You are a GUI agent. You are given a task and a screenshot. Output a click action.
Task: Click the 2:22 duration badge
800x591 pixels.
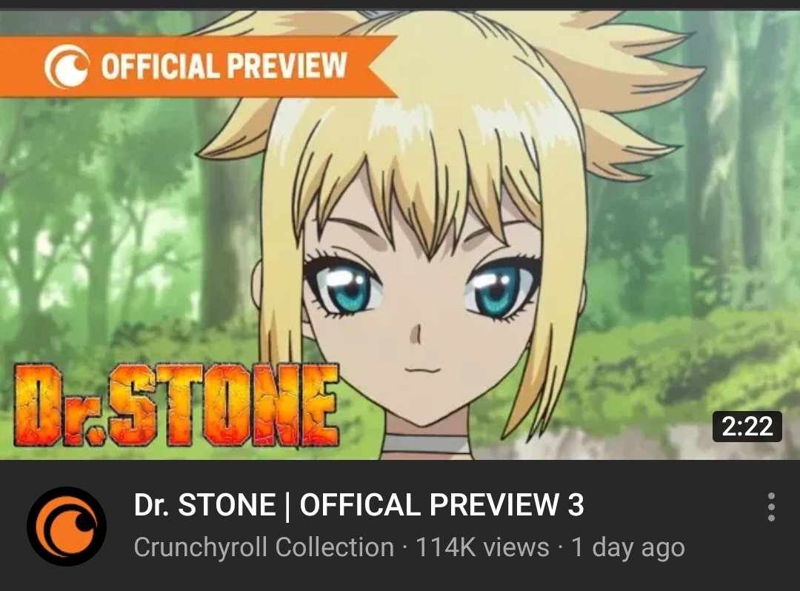tap(747, 427)
